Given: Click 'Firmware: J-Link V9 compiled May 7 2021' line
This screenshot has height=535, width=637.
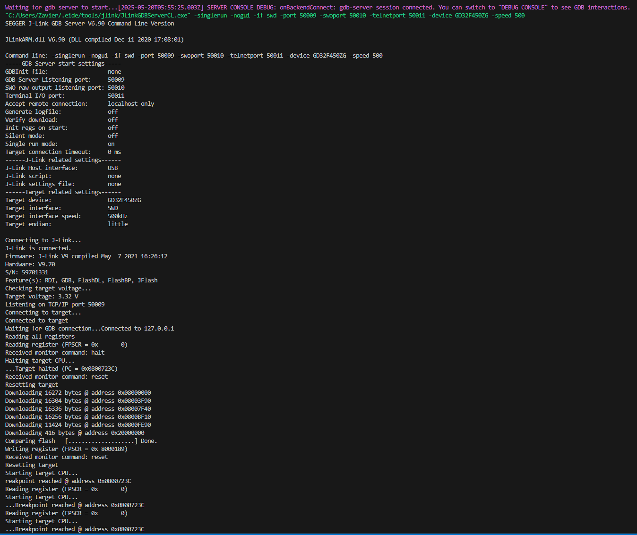Looking at the screenshot, I should pyautogui.click(x=86, y=256).
